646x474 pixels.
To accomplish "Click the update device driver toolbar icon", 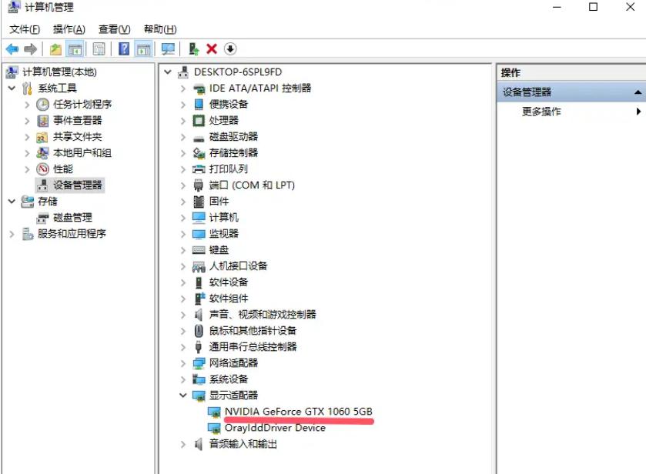I will click(x=194, y=49).
